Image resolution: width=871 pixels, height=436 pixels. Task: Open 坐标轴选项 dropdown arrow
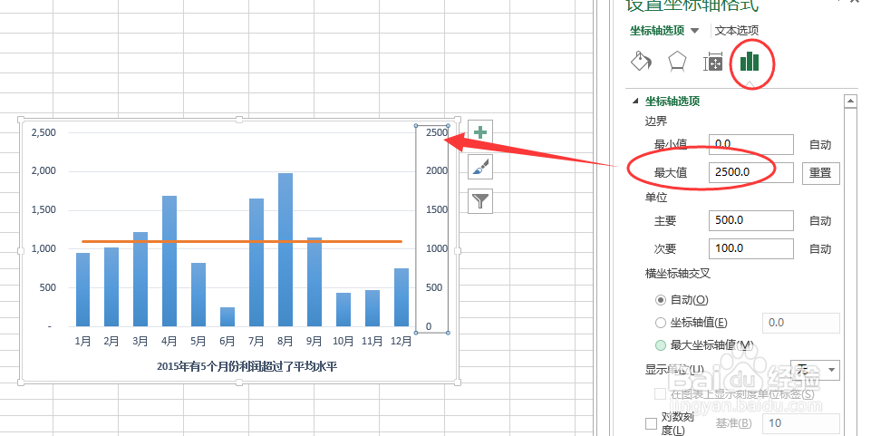(x=695, y=31)
